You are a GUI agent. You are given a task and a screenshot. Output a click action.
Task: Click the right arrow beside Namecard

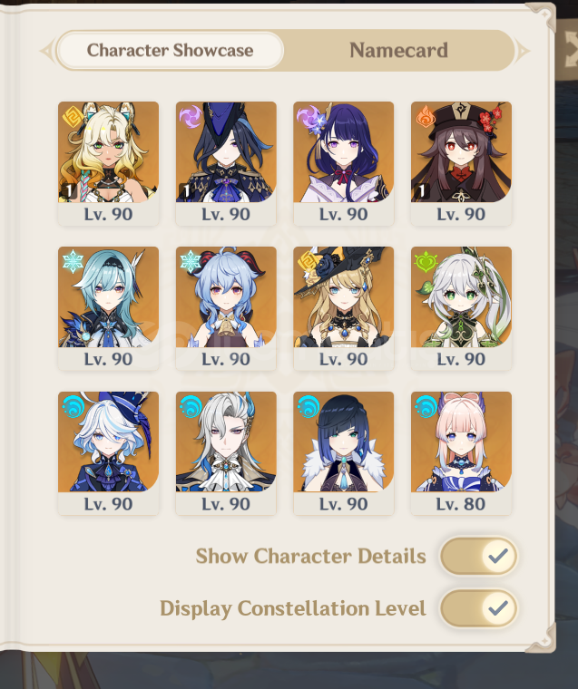[x=523, y=51]
